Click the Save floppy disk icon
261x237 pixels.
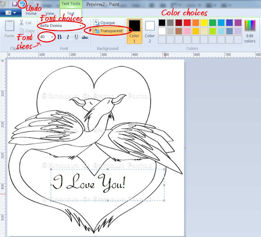pyautogui.click(x=15, y=4)
